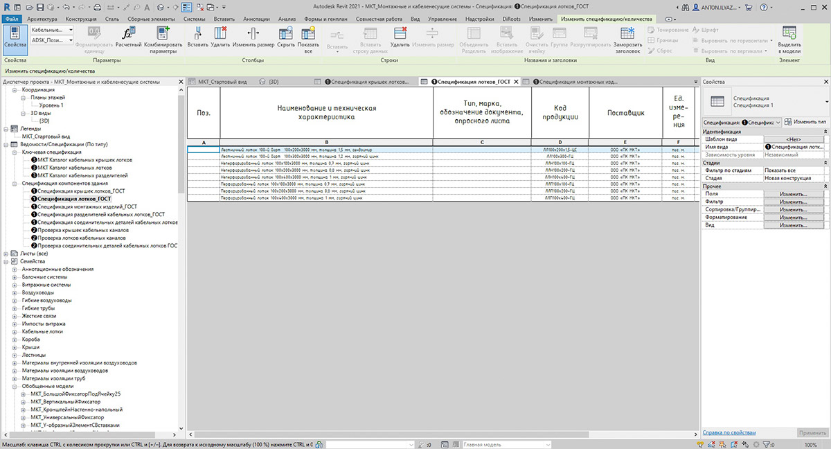This screenshot has height=449, width=831.
Task: Open the Аннотации ribbon tab
Action: 258,19
